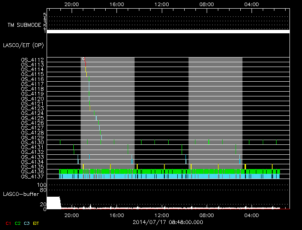Select the OS_4136 row label
The image size is (302, 230).
click(x=32, y=172)
